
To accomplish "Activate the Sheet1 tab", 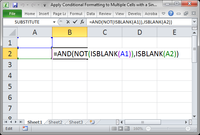I will point(35,122).
